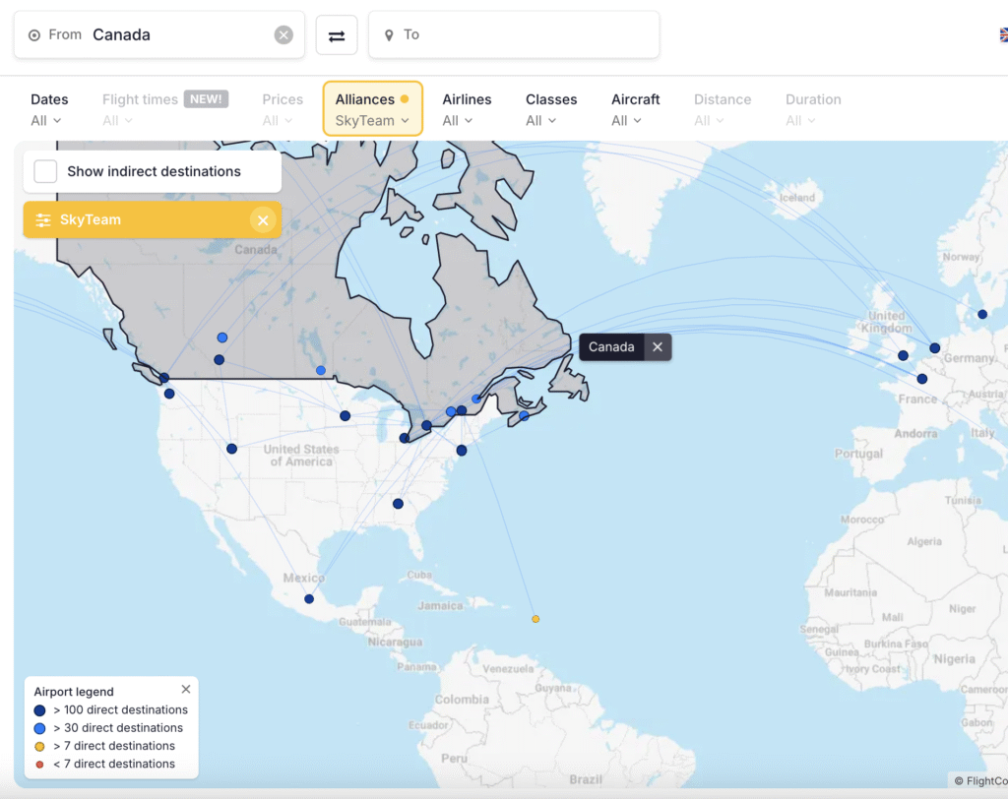The width and height of the screenshot is (1008, 799).
Task: Close the Canada map label
Action: pos(658,347)
